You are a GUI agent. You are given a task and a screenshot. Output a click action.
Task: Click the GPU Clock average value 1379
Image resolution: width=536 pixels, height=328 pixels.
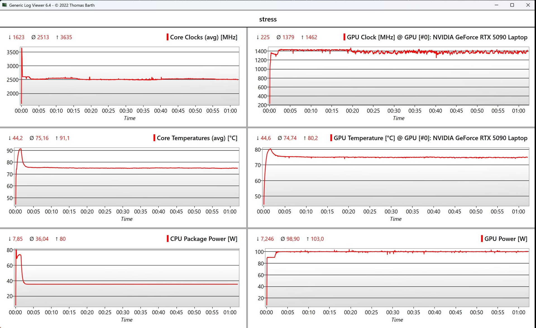click(x=288, y=37)
